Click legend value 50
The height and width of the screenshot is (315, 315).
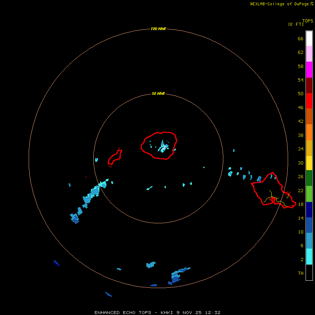point(301,93)
